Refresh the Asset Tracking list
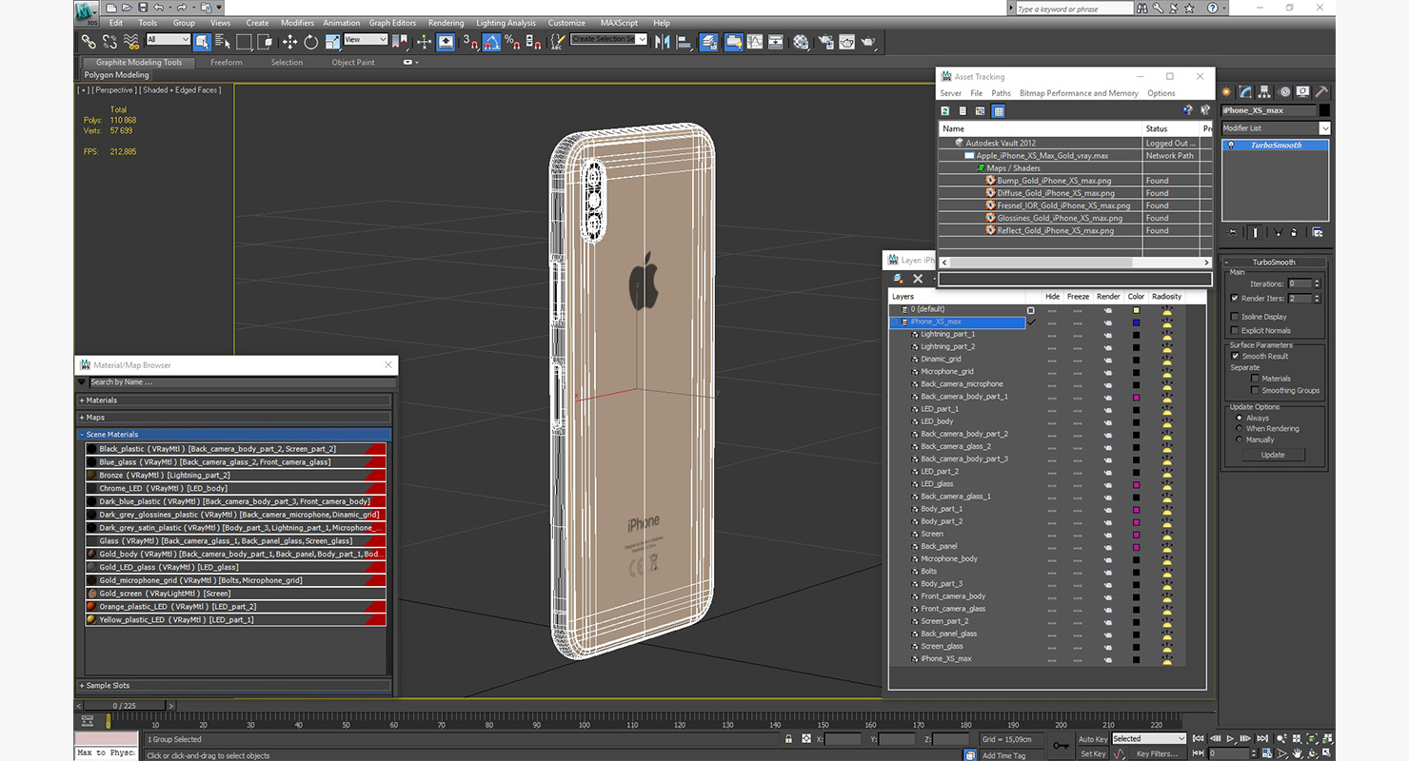 point(945,111)
